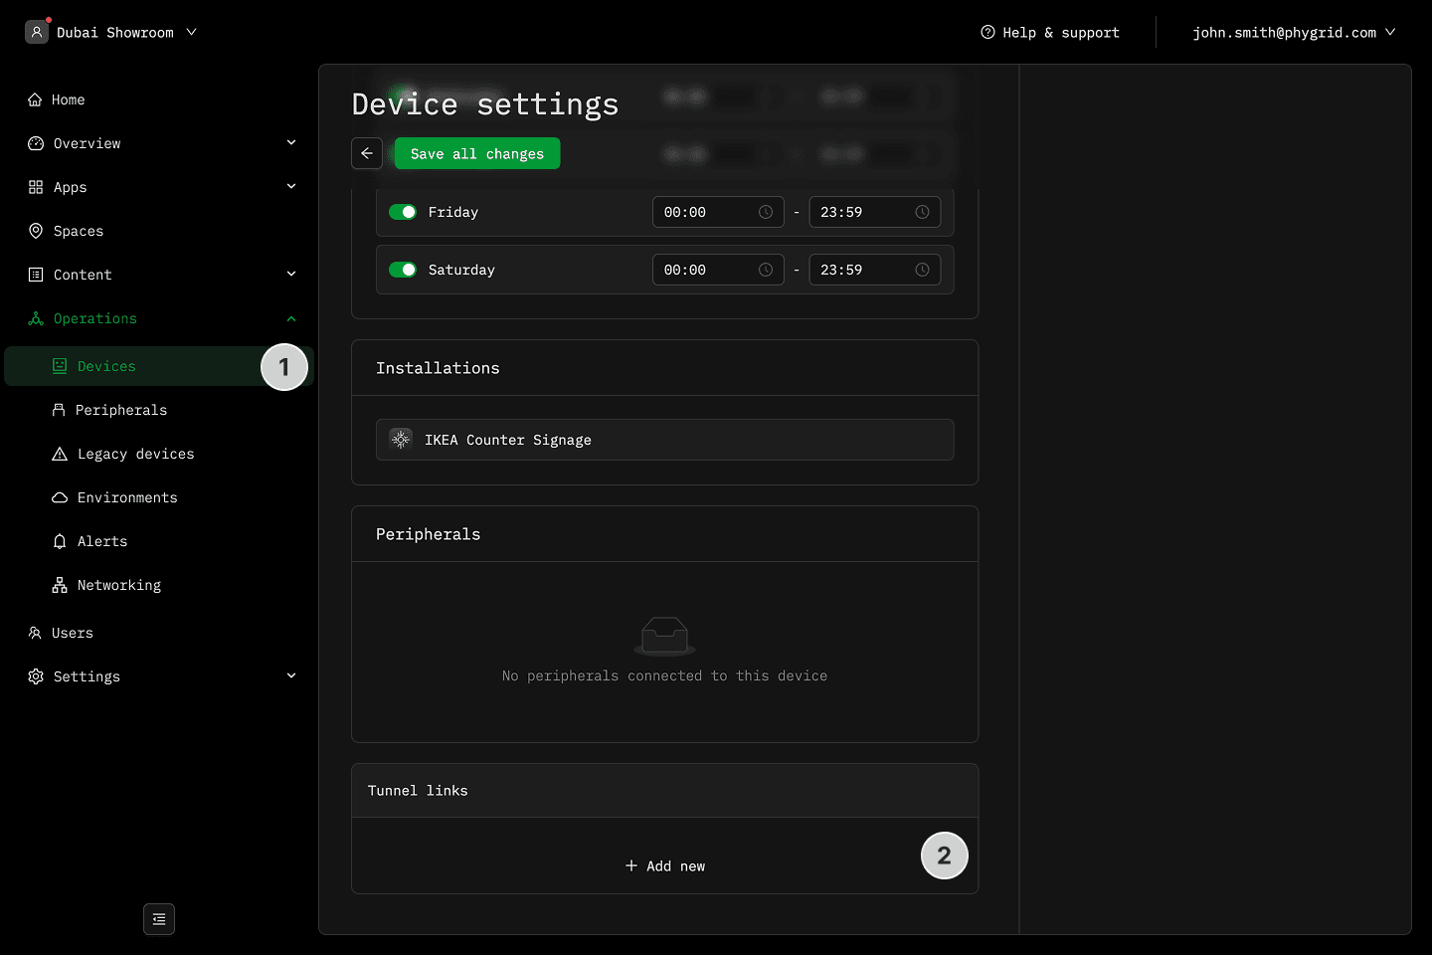The width and height of the screenshot is (1432, 955).
Task: Open the john.smith@phygrid.com account dropdown
Action: coord(1294,32)
